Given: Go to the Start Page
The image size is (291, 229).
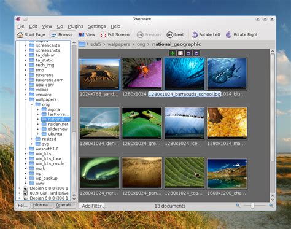Looking at the screenshot, I should point(31,35).
